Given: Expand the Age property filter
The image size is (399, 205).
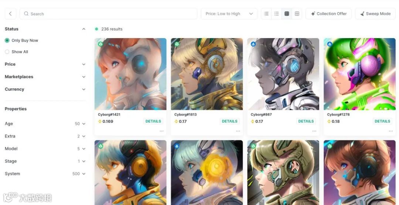Looking at the screenshot, I should [45, 124].
